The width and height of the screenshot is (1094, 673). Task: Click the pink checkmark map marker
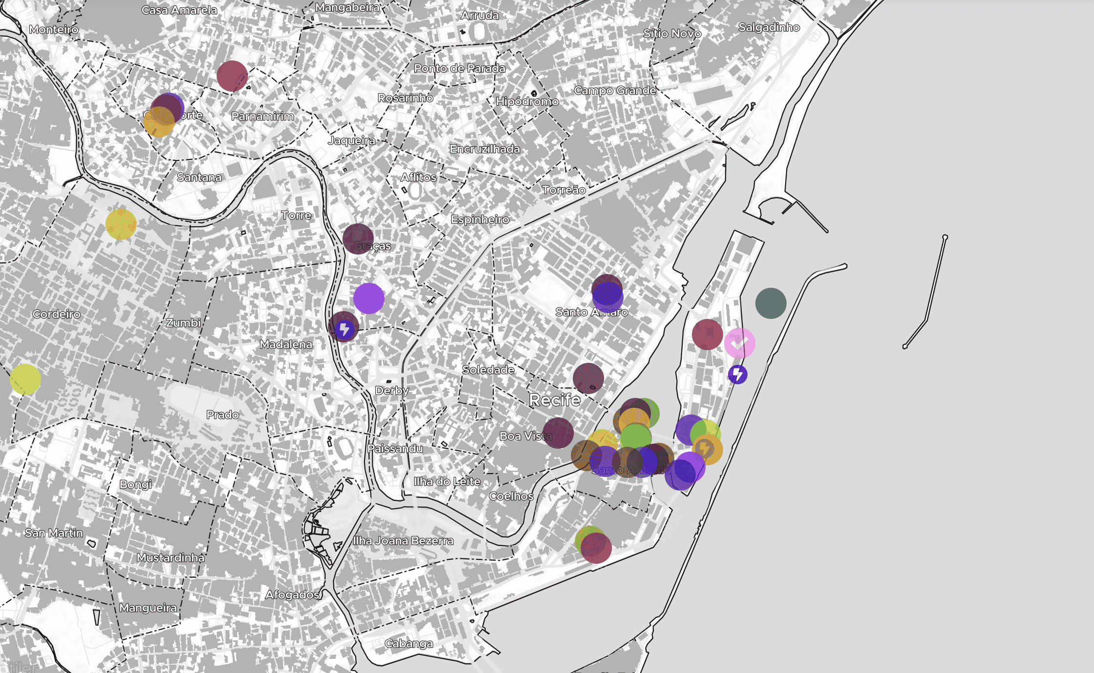[739, 343]
